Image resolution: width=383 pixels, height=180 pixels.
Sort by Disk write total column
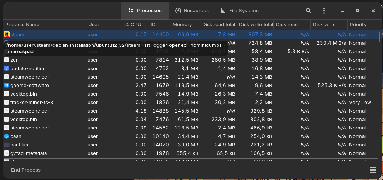pos(255,25)
